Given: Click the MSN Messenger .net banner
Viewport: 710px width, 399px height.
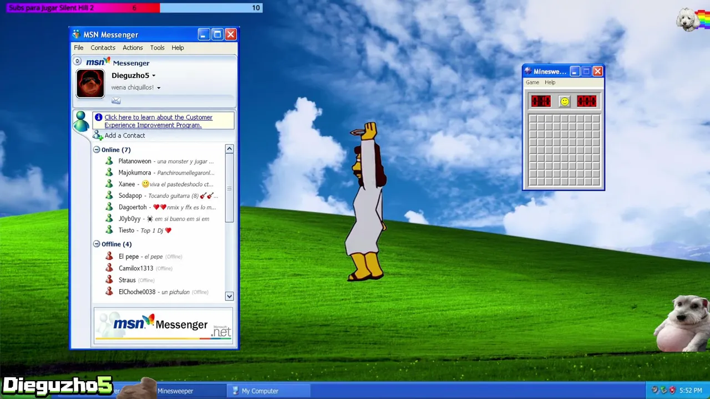Looking at the screenshot, I should (163, 326).
